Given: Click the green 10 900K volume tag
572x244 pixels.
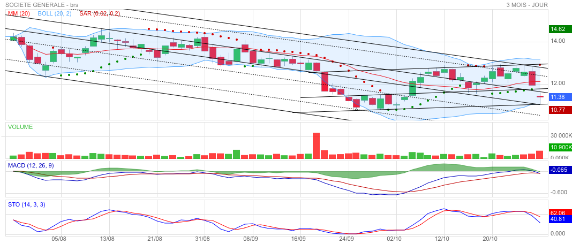Looking at the screenshot, I should [560, 147].
